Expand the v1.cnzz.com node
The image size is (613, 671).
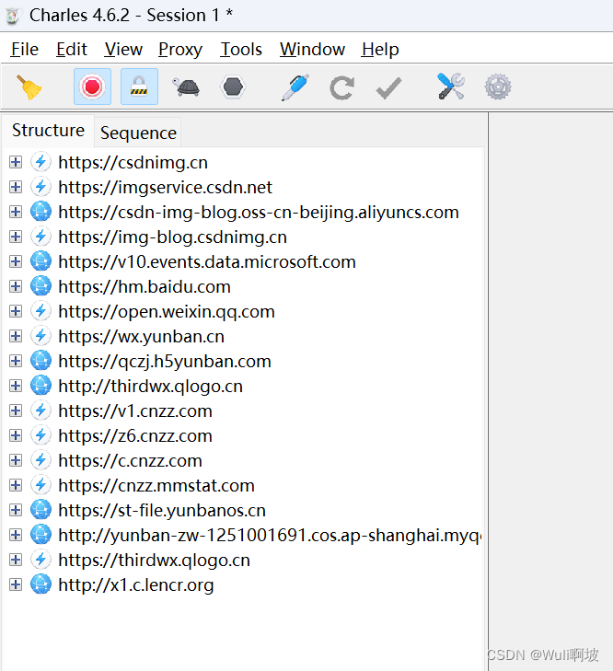pyautogui.click(x=16, y=411)
